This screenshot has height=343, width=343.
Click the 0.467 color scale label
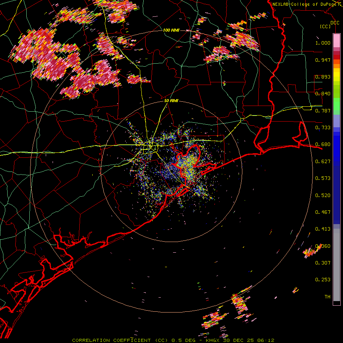pyautogui.click(x=323, y=212)
